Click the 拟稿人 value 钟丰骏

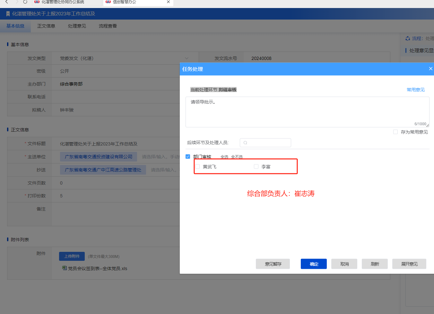tap(67, 110)
